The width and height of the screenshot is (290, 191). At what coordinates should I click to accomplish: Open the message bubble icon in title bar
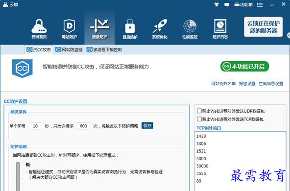click(x=227, y=4)
